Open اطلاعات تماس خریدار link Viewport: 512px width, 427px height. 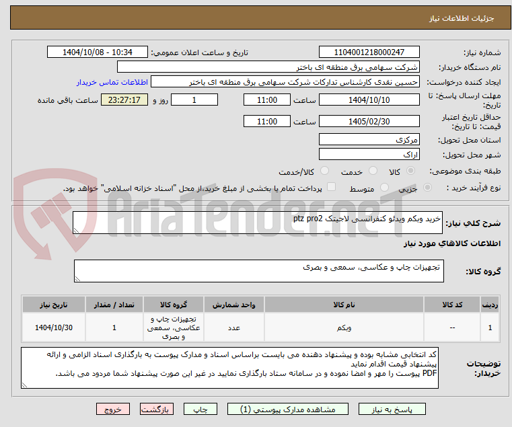click(112, 82)
